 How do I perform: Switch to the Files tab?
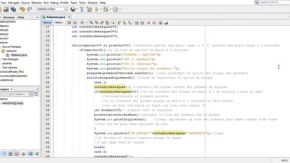(21, 17)
